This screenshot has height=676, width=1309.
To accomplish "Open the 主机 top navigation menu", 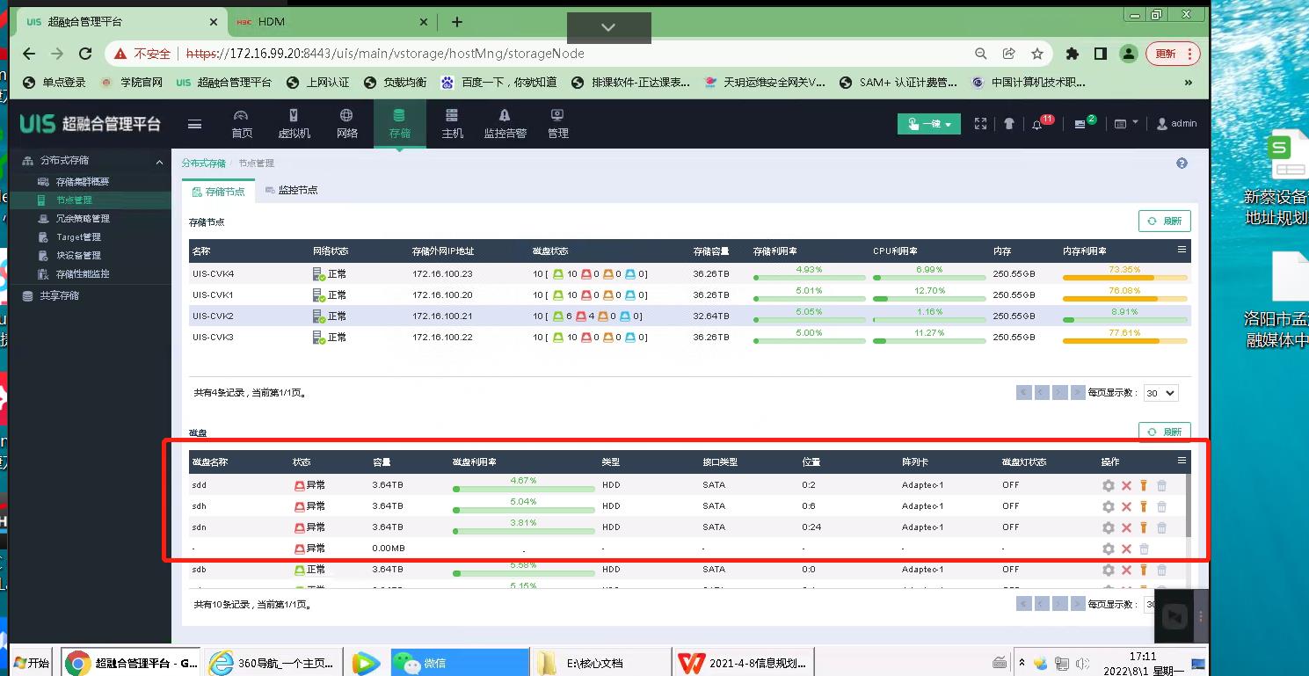I will click(x=452, y=123).
